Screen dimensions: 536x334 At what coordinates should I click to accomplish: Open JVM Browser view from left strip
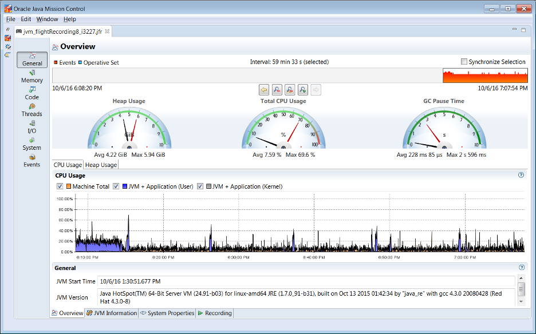[x=7, y=38]
